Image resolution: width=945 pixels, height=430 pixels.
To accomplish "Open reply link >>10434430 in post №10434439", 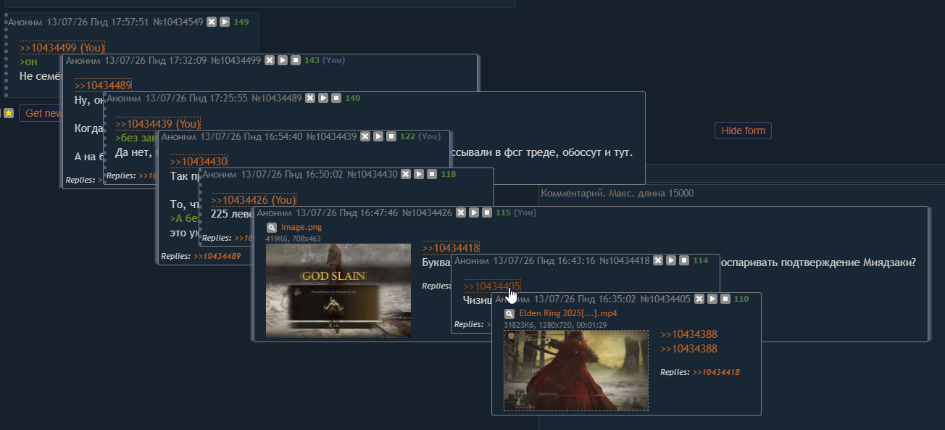I will (199, 162).
